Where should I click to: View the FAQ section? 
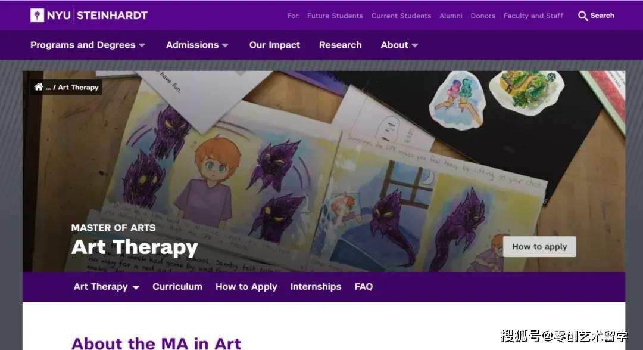click(364, 287)
